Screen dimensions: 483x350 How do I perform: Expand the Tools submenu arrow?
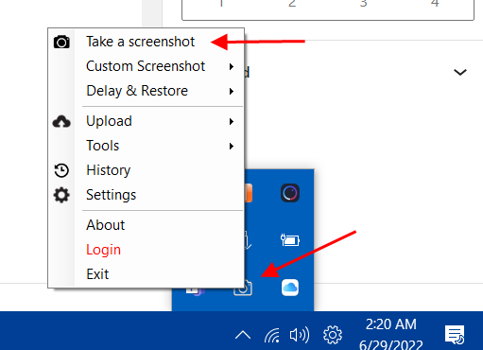(232, 147)
